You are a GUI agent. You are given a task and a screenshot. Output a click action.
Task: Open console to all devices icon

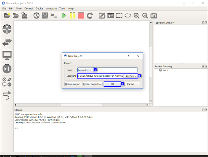pos(54,16)
